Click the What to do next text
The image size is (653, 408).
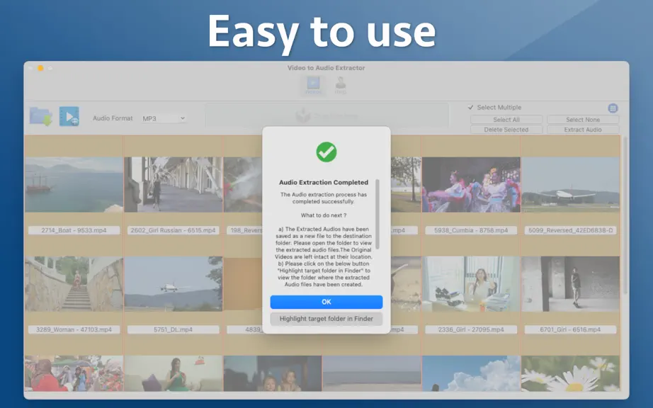pos(324,215)
